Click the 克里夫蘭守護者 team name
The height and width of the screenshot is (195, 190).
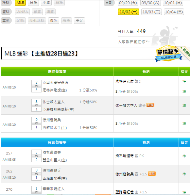click(x=55, y=83)
